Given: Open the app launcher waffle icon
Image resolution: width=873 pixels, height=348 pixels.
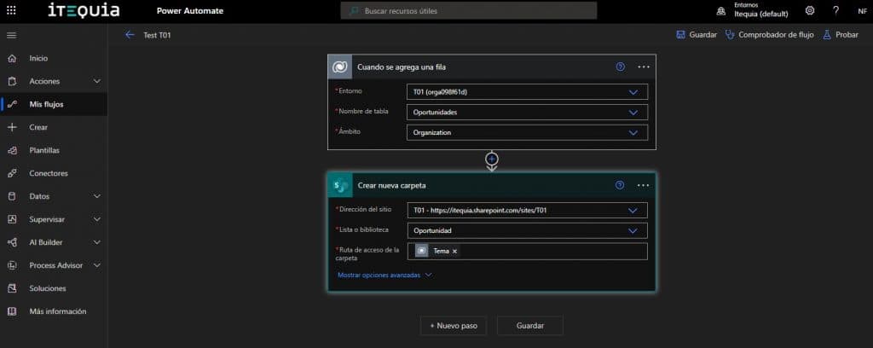Looking at the screenshot, I should [11, 10].
